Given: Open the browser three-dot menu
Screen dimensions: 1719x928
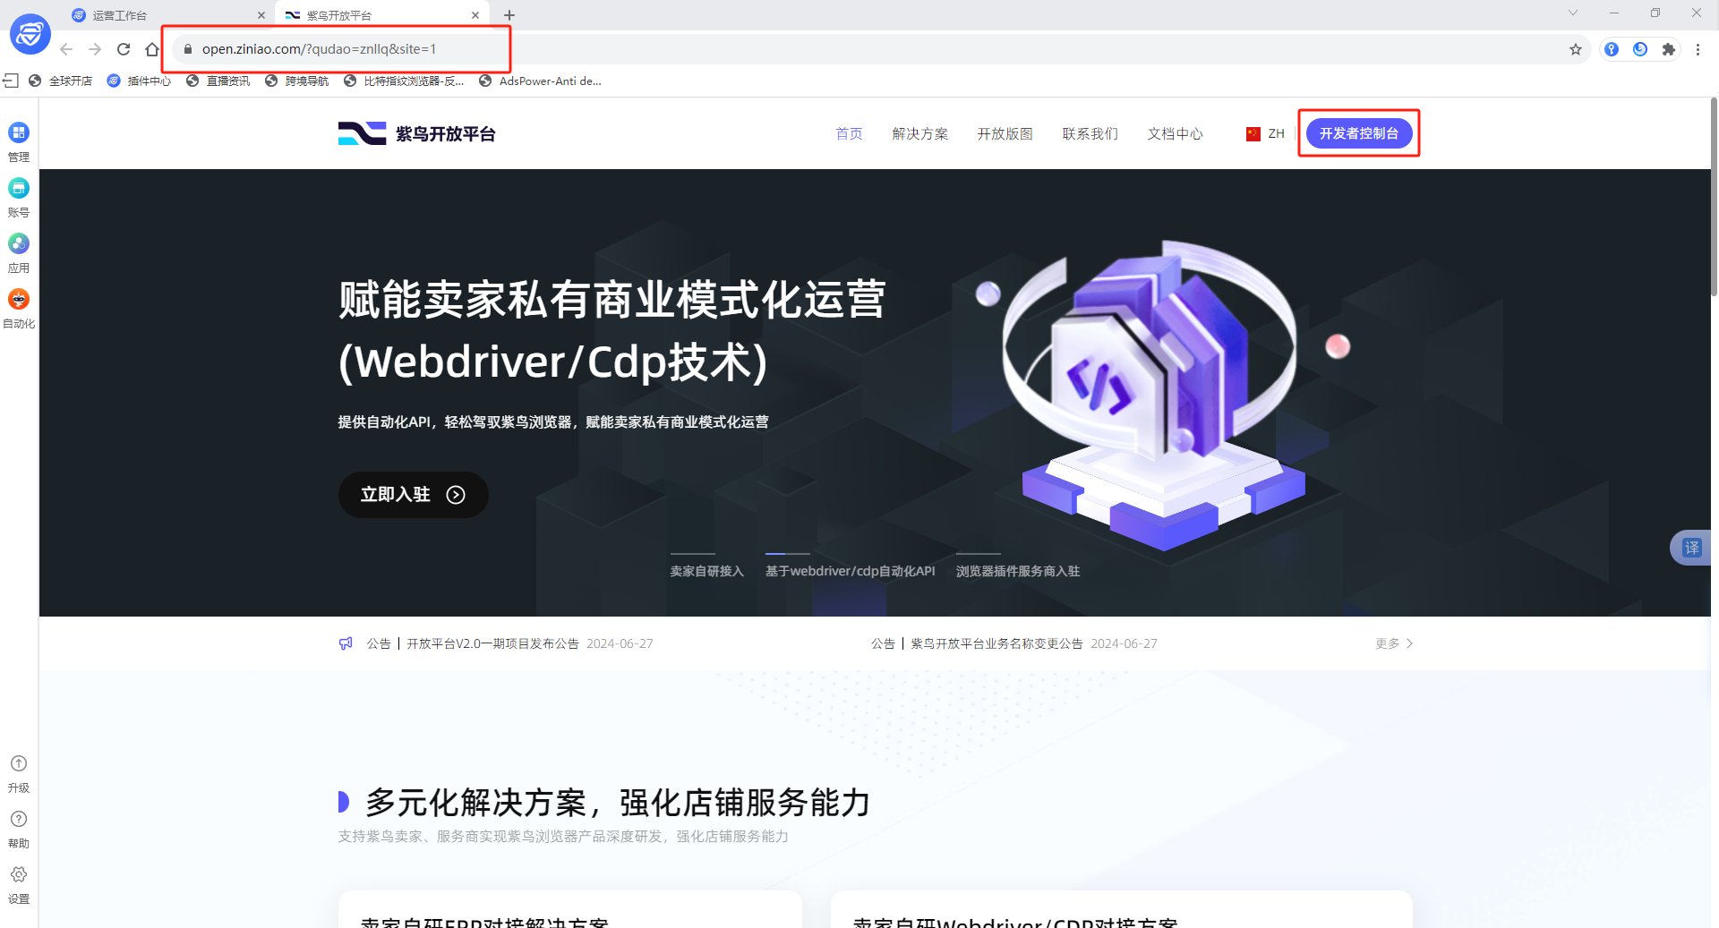Looking at the screenshot, I should click(x=1698, y=49).
